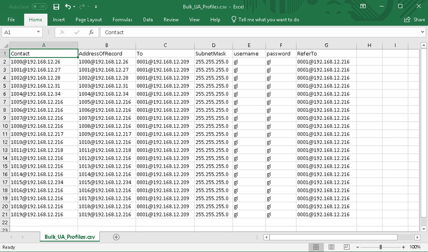Click cell 1015@192.168.12.234 in column A
The height and width of the screenshot is (252, 428).
(x=44, y=182)
